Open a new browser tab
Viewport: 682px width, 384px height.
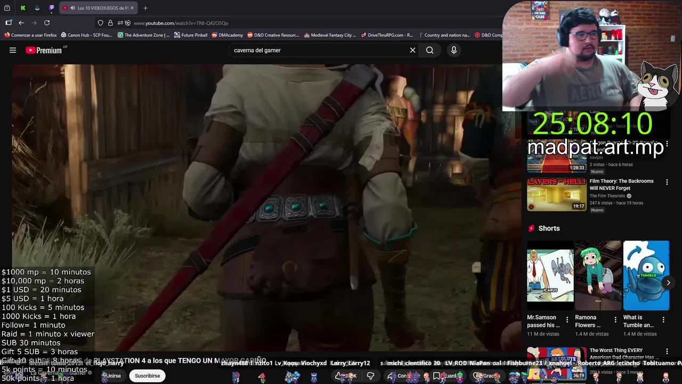145,8
